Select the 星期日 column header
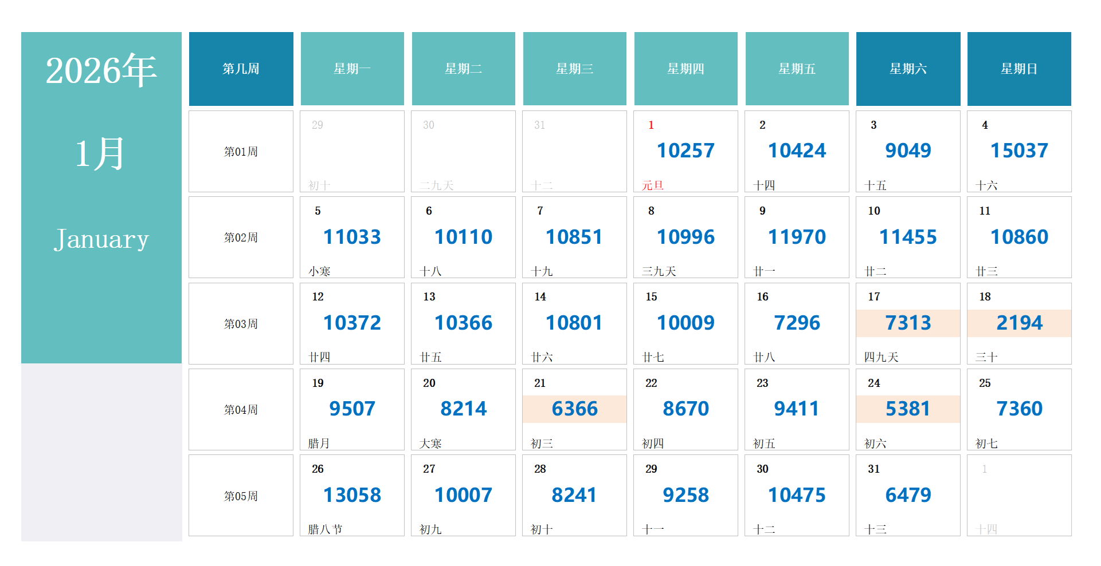This screenshot has height=566, width=1101. [1019, 69]
